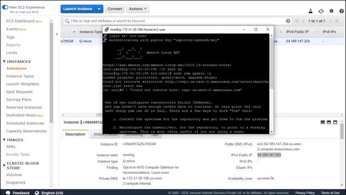The width and height of the screenshot is (346, 195).
Task: Click Tell us what you think link
Action: [x=24, y=12]
